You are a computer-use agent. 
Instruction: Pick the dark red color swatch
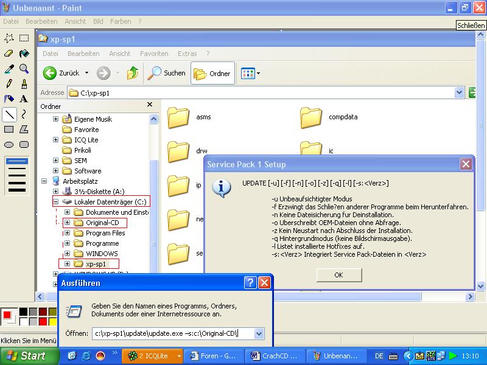(x=43, y=311)
